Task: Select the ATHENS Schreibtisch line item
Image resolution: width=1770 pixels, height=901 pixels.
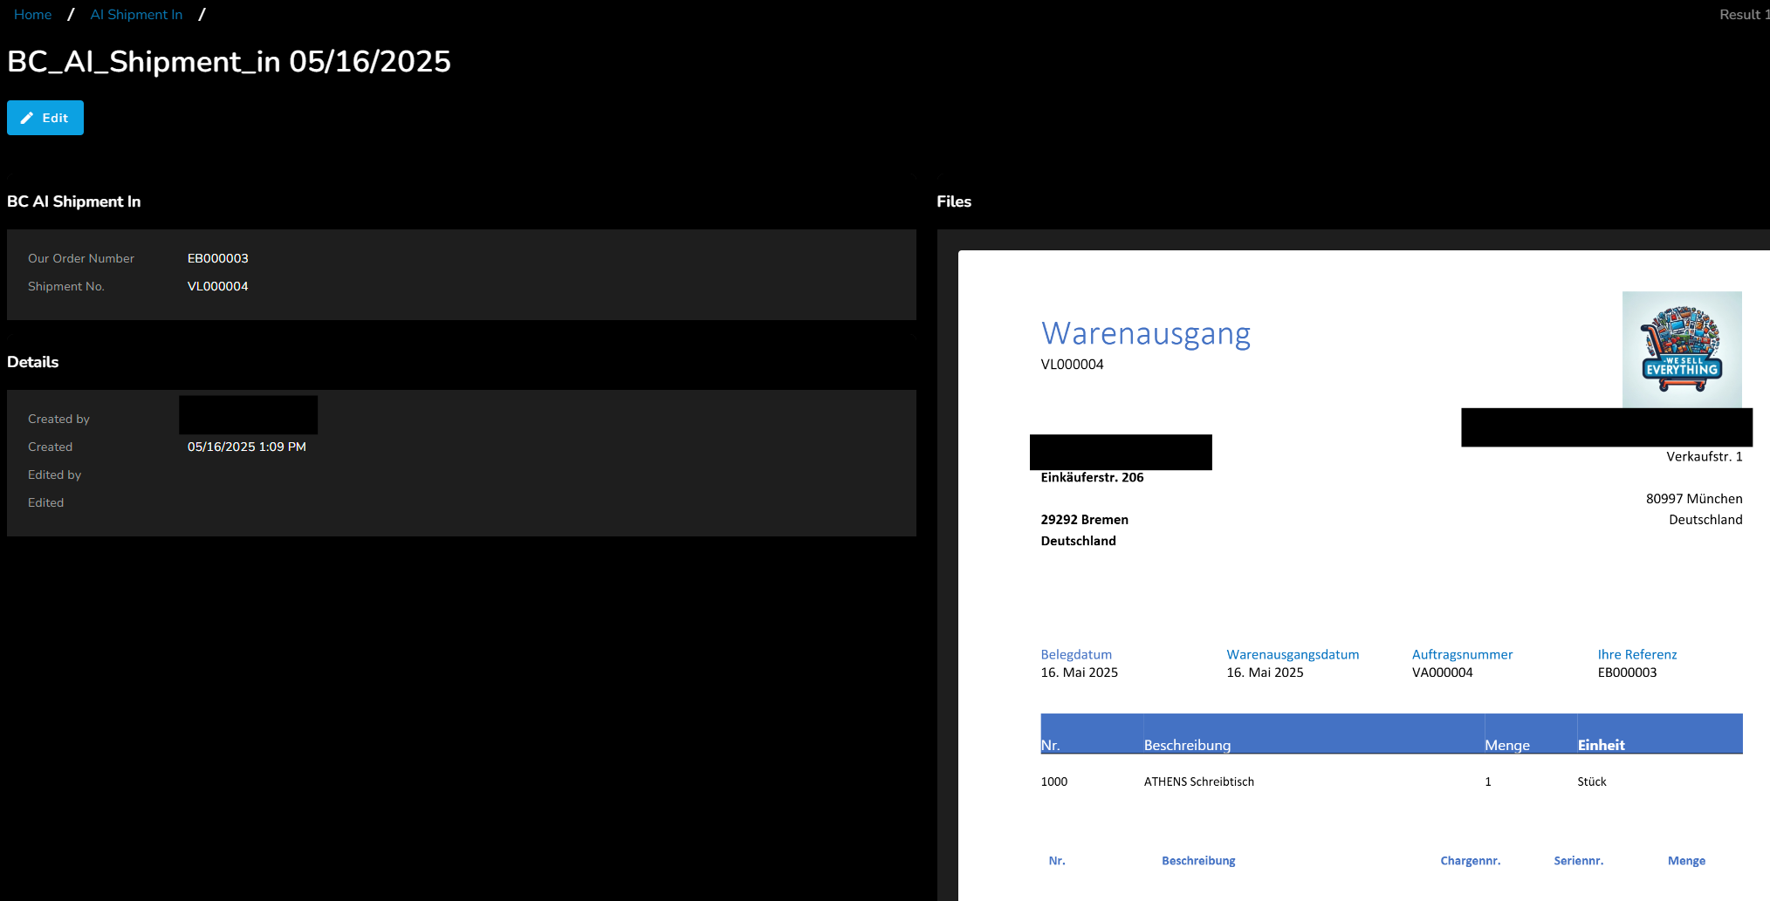Action: pyautogui.click(x=1198, y=782)
